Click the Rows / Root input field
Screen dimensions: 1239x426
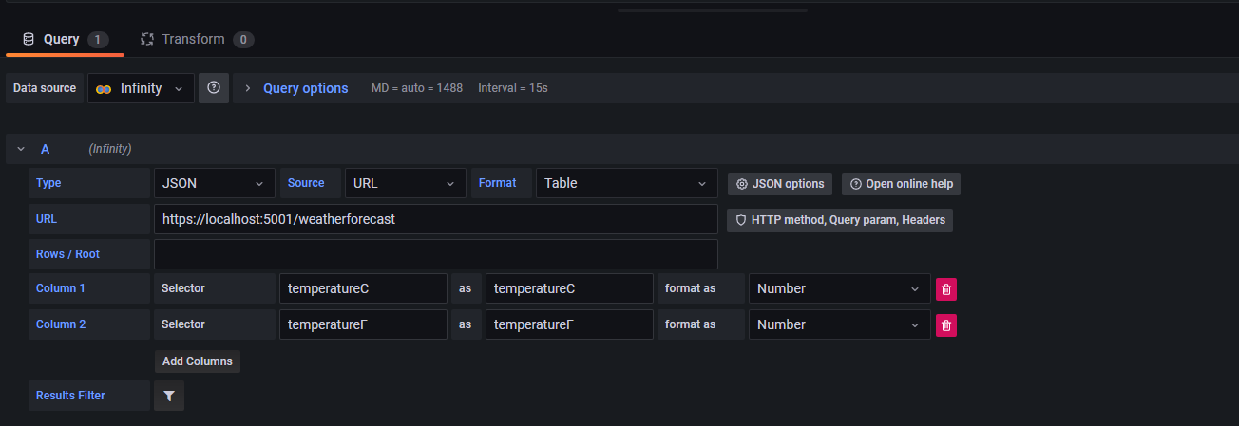(436, 254)
